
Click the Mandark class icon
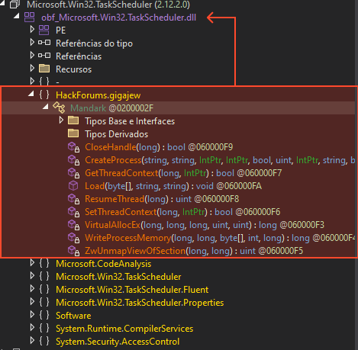click(59, 108)
